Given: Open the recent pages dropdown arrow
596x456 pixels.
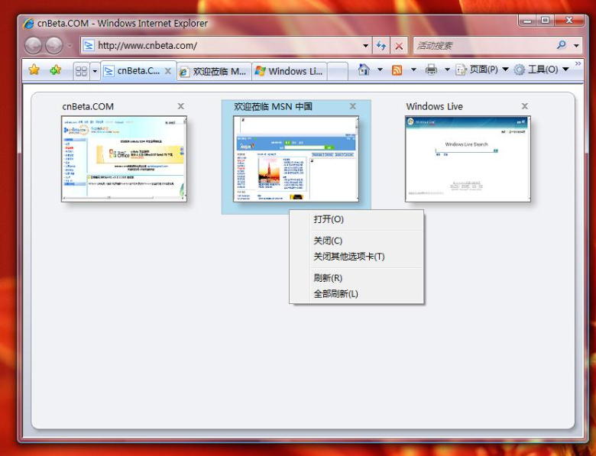Looking at the screenshot, I should coord(70,46).
